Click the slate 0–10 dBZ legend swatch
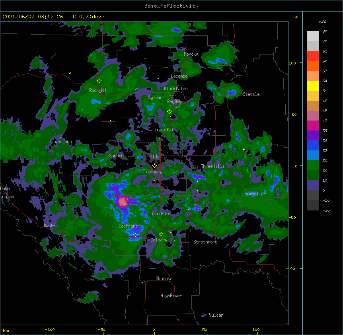Viewport: 343px width, 335px height. (313, 185)
